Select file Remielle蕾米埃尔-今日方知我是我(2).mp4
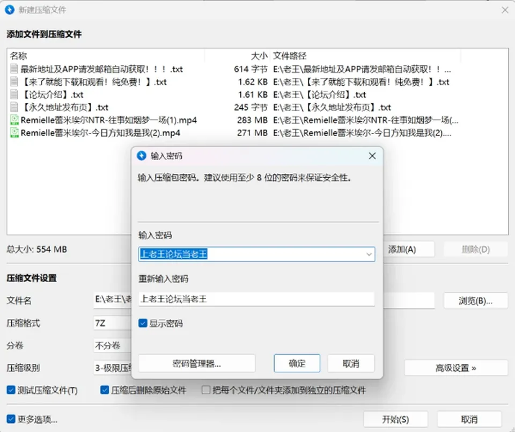The height and width of the screenshot is (432, 515). (x=100, y=133)
